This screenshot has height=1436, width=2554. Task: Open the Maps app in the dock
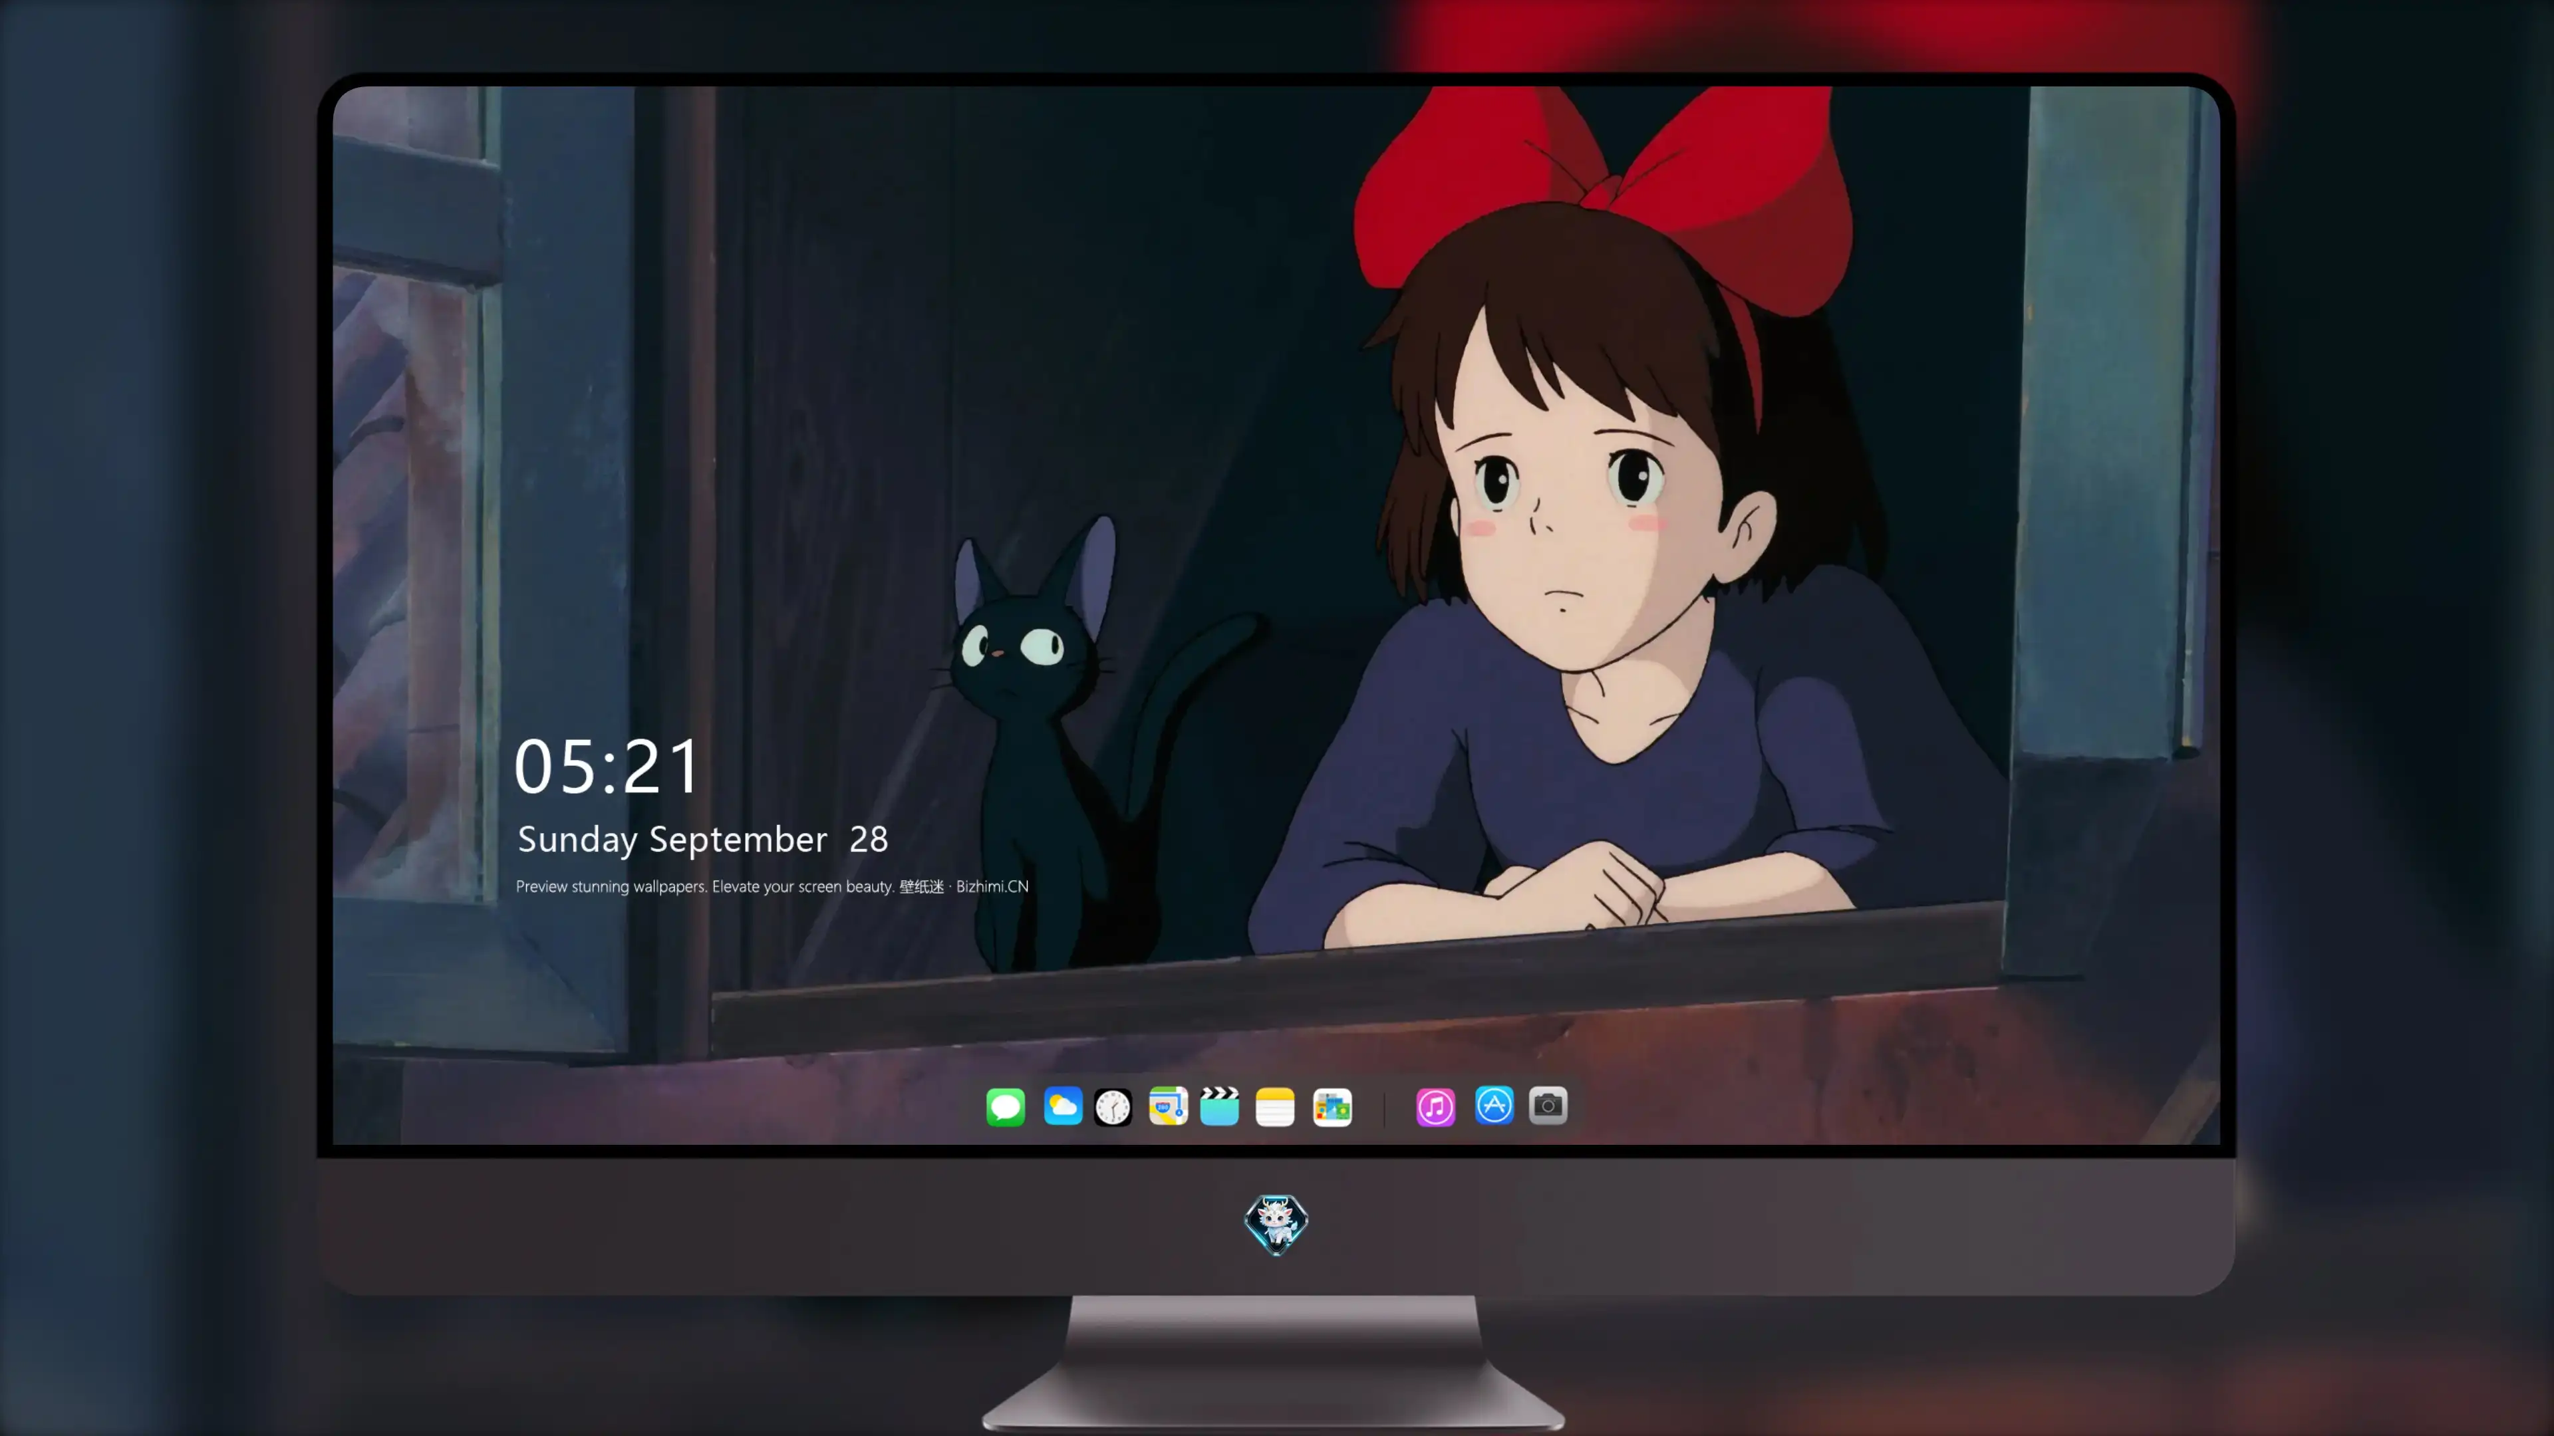click(x=1168, y=1106)
